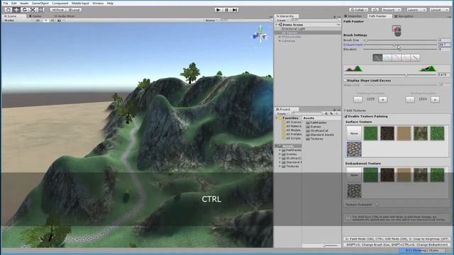This screenshot has height=255, width=454.
Task: Click the Embankment slider handle
Action: pos(394,45)
